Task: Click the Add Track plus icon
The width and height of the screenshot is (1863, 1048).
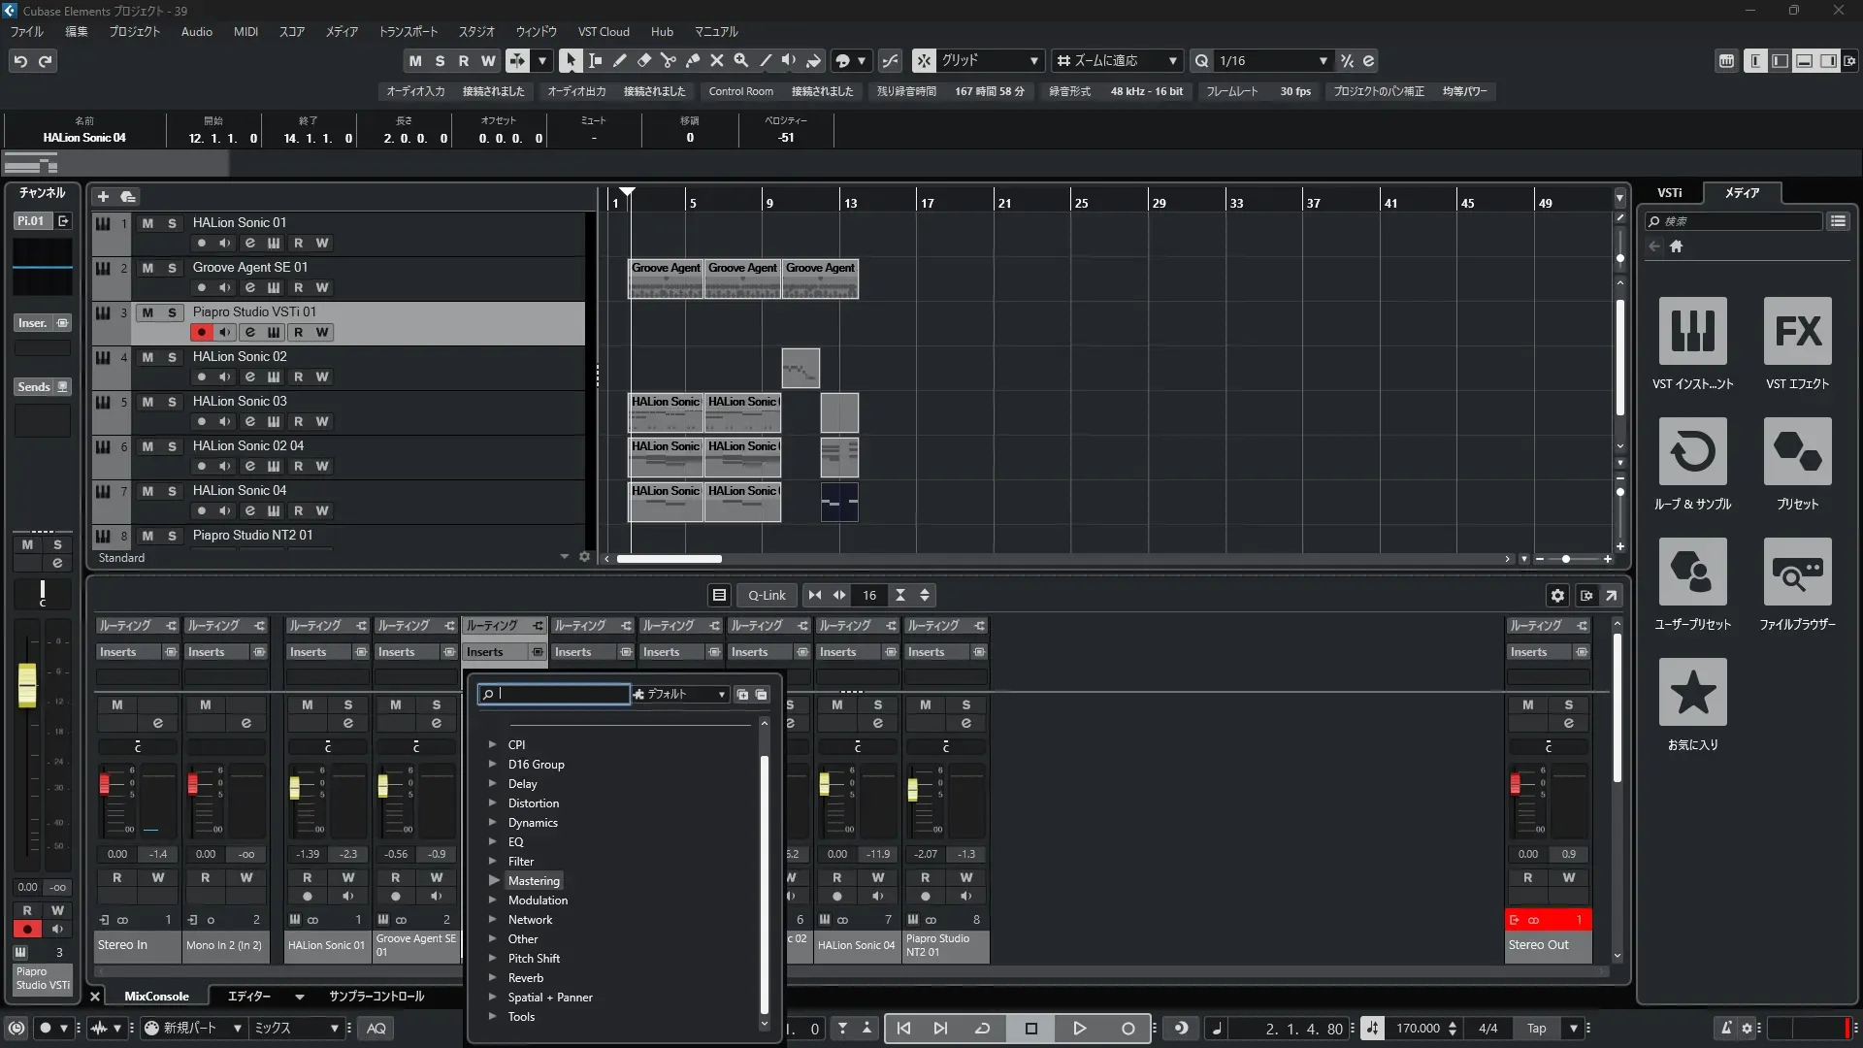Action: click(x=103, y=196)
